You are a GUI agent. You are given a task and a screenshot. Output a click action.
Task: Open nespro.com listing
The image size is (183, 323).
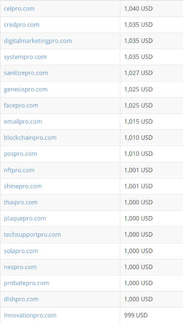20,267
